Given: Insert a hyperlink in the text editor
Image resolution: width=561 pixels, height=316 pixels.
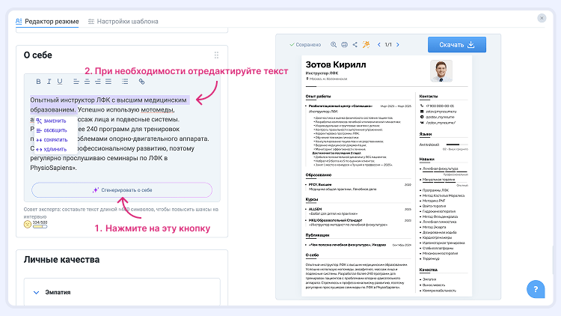Looking at the screenshot, I should tap(141, 81).
